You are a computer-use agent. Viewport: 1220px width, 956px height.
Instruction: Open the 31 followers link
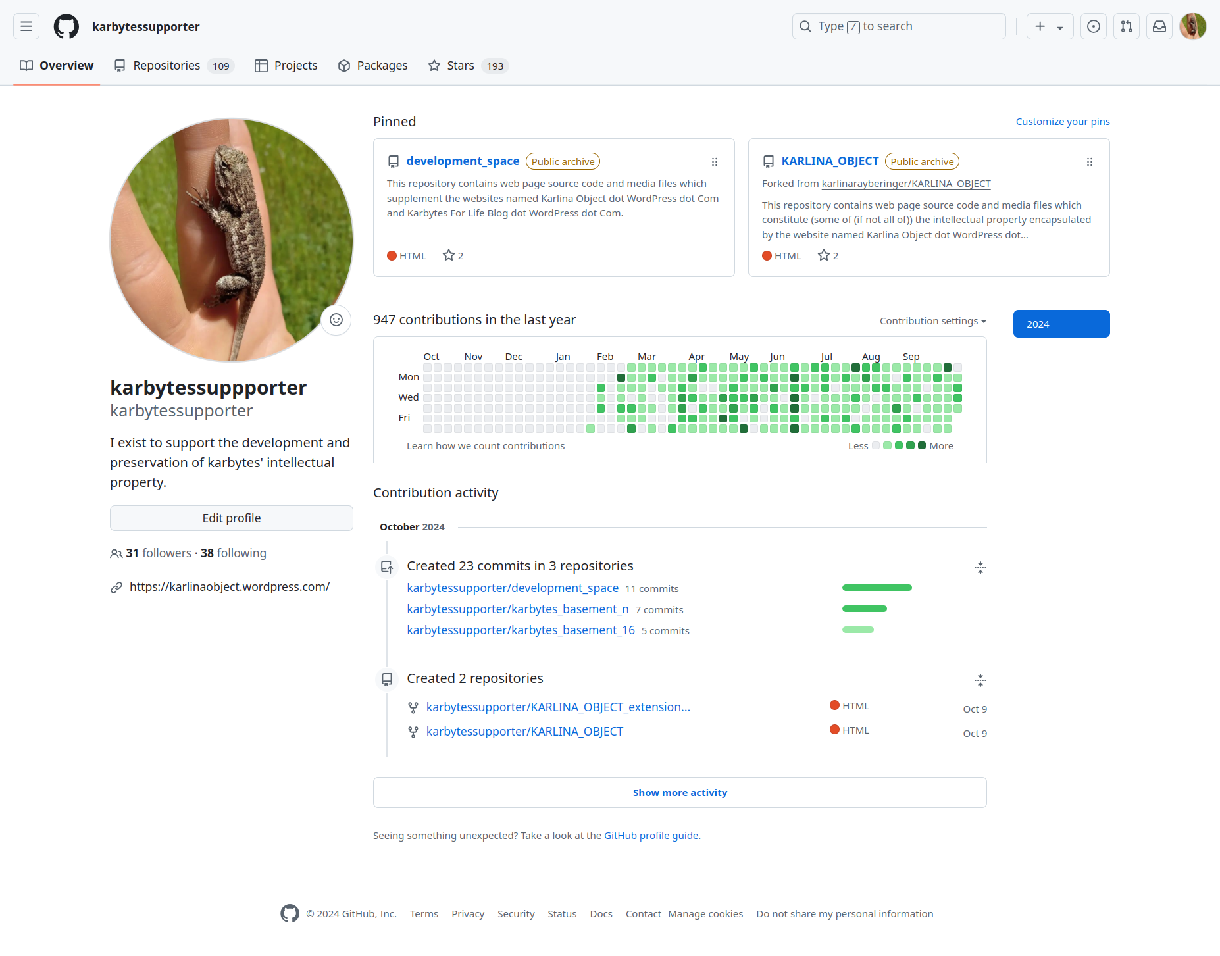(159, 553)
